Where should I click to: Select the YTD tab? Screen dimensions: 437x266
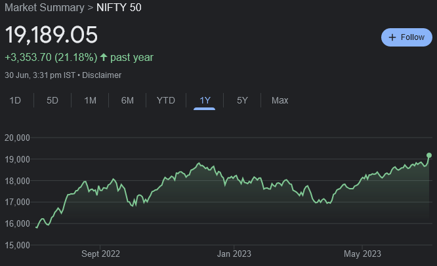[166, 100]
